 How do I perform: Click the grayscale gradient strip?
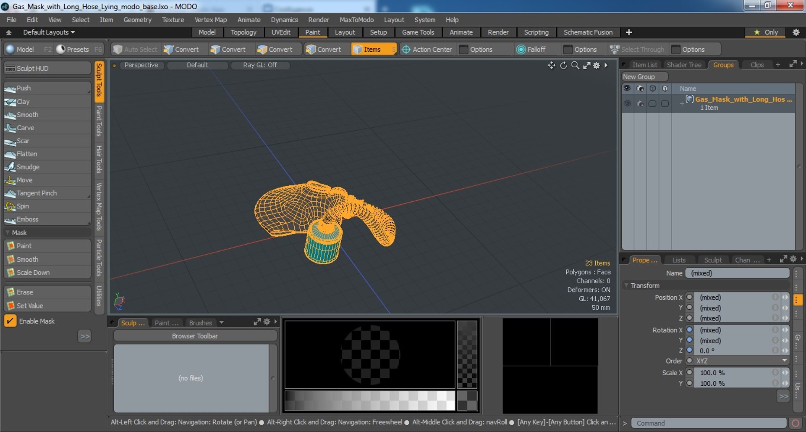(x=369, y=400)
